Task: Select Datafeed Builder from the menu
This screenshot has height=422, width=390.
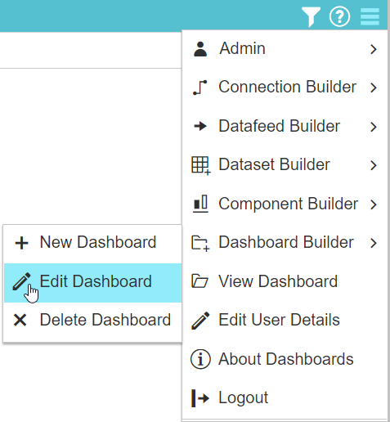Action: point(285,126)
